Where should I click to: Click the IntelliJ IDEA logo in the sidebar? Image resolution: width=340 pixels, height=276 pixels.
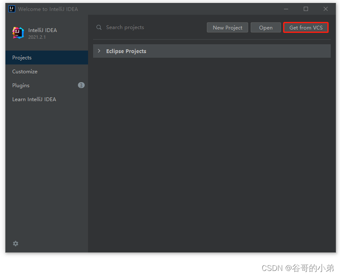pyautogui.click(x=18, y=33)
